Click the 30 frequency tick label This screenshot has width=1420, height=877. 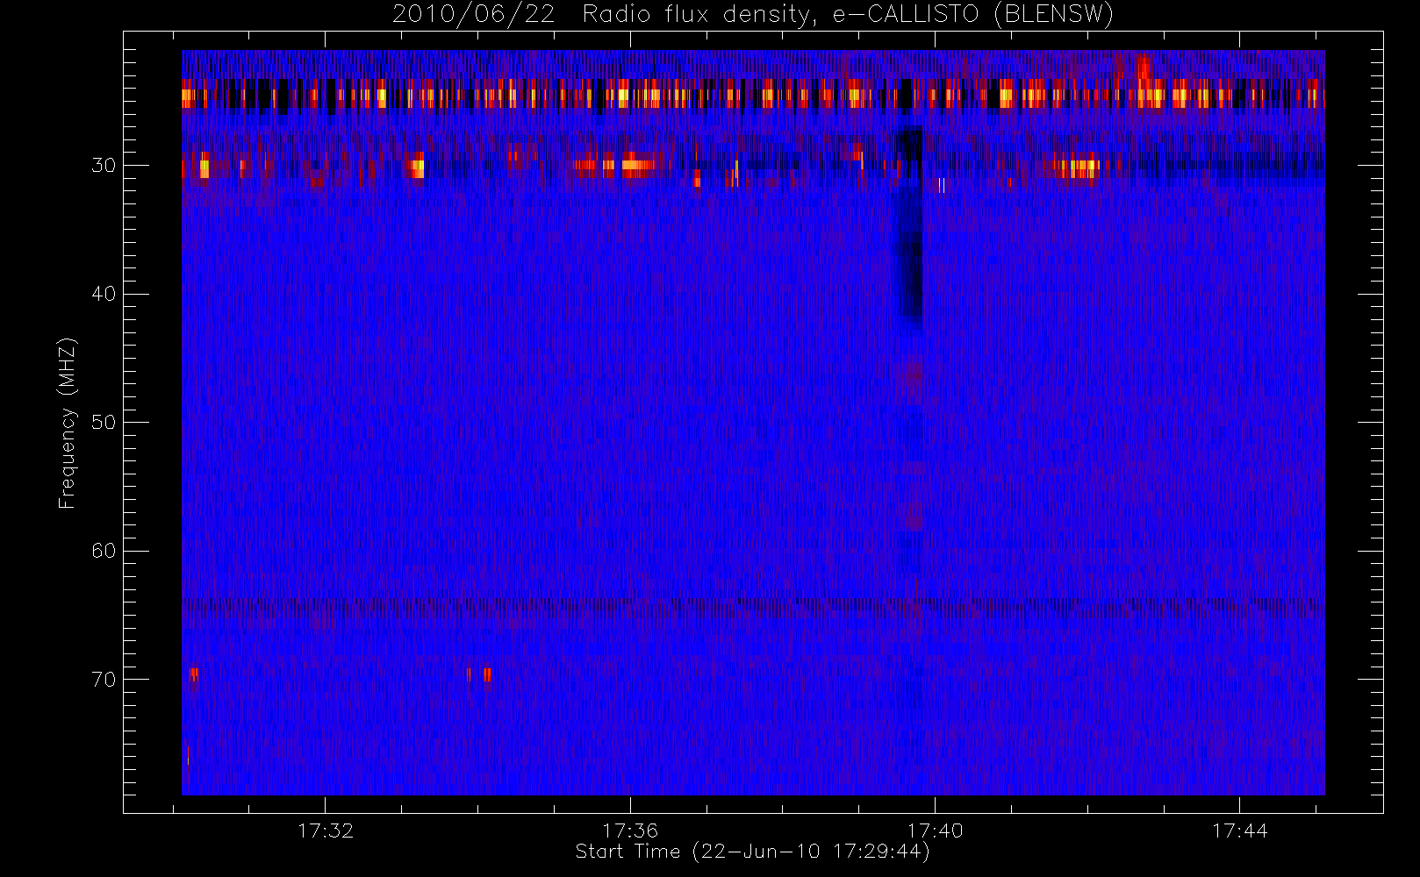(104, 166)
